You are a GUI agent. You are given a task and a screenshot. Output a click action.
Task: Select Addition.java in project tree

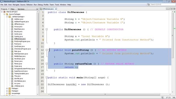point(19,19)
